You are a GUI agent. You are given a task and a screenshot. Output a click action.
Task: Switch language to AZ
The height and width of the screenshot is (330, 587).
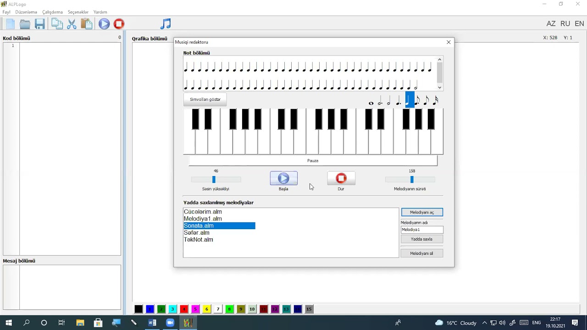click(x=551, y=24)
